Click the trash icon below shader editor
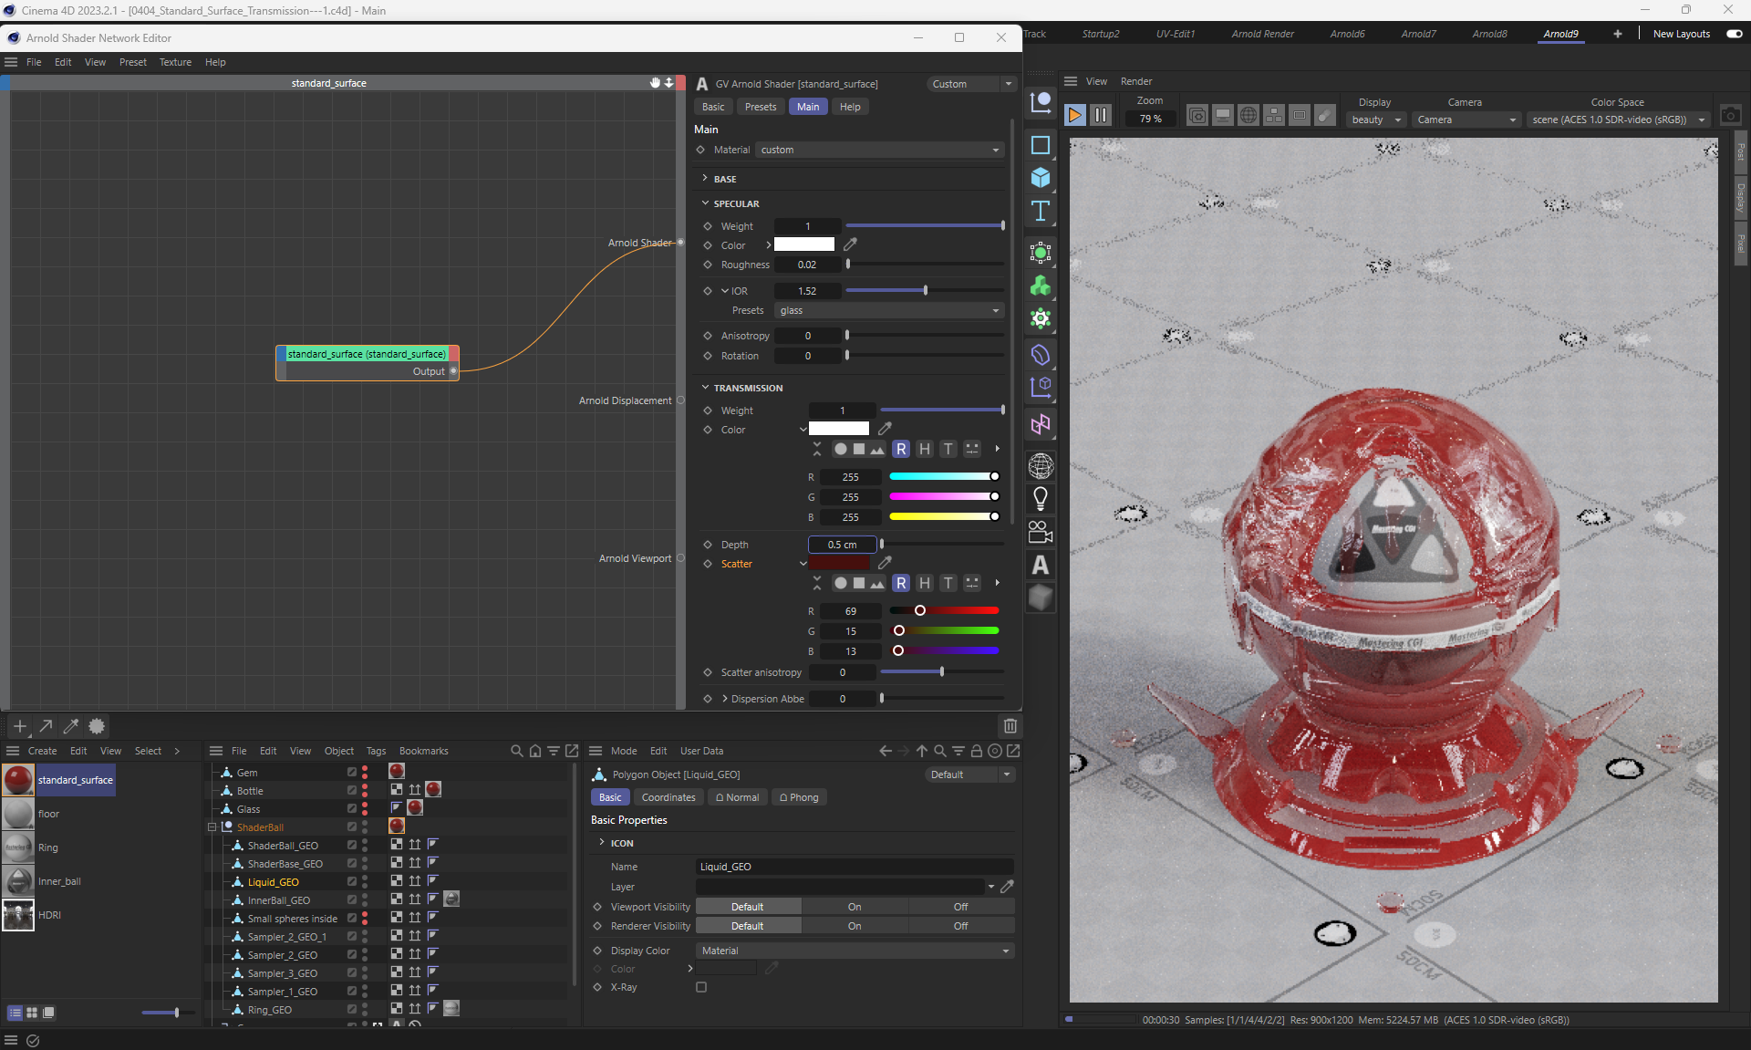This screenshot has width=1751, height=1050. 1010,726
